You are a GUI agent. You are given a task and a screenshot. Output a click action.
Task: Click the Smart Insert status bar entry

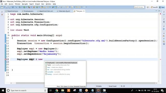click(x=112, y=86)
